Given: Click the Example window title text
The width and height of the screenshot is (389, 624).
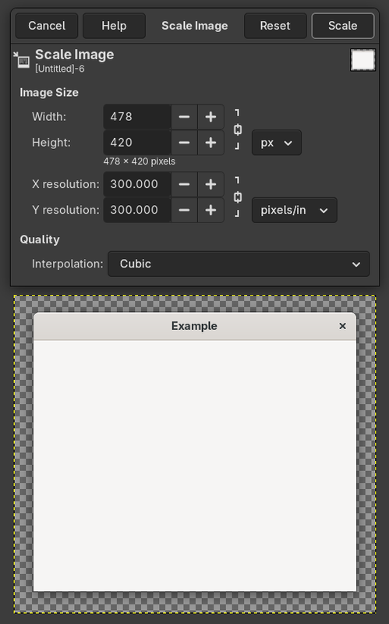Looking at the screenshot, I should click(194, 326).
